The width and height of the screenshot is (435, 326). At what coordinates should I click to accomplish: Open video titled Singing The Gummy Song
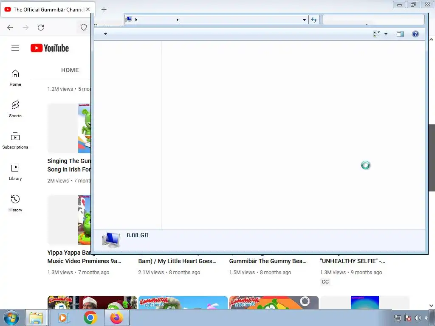[x=69, y=165]
